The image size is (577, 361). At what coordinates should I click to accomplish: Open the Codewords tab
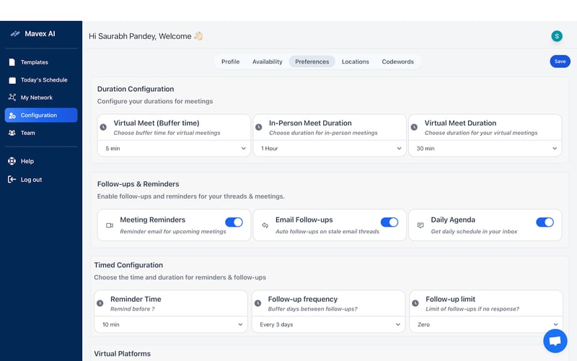tap(397, 62)
